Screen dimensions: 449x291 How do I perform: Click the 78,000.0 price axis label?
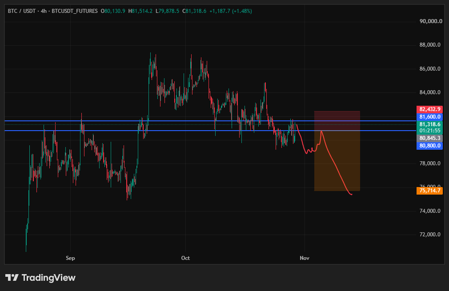tap(430, 163)
